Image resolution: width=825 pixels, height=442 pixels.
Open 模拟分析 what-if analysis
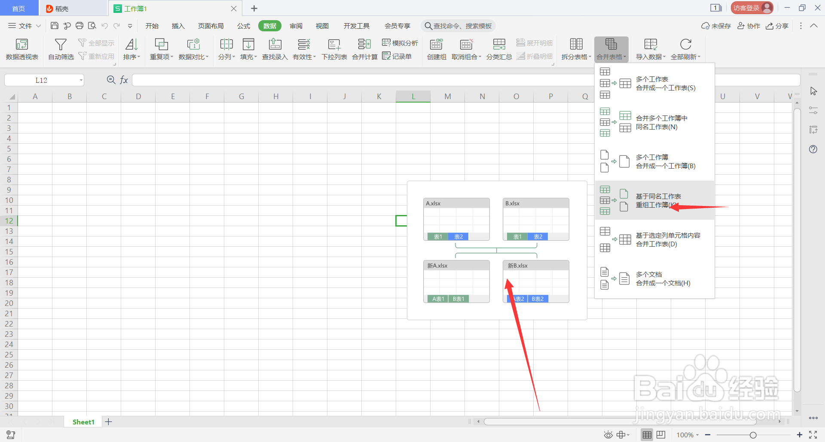tap(400, 43)
